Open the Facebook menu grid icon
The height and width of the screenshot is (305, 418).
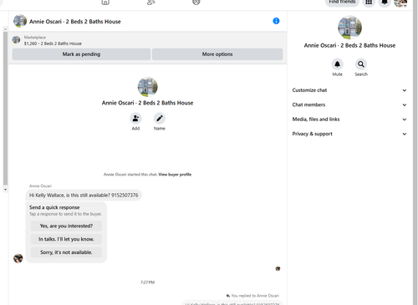(x=369, y=3)
